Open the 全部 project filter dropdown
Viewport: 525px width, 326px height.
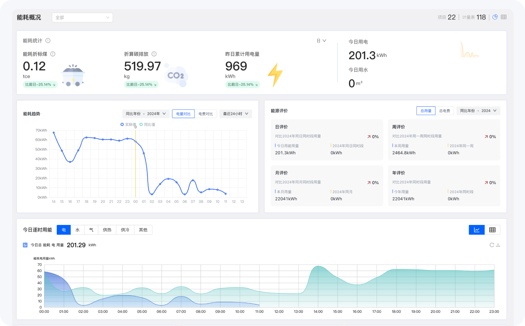[82, 17]
